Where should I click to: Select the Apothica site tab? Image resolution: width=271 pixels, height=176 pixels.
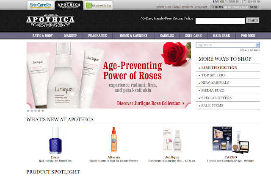point(69,5)
